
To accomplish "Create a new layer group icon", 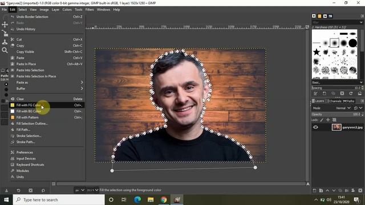I will pyautogui.click(x=321, y=191).
